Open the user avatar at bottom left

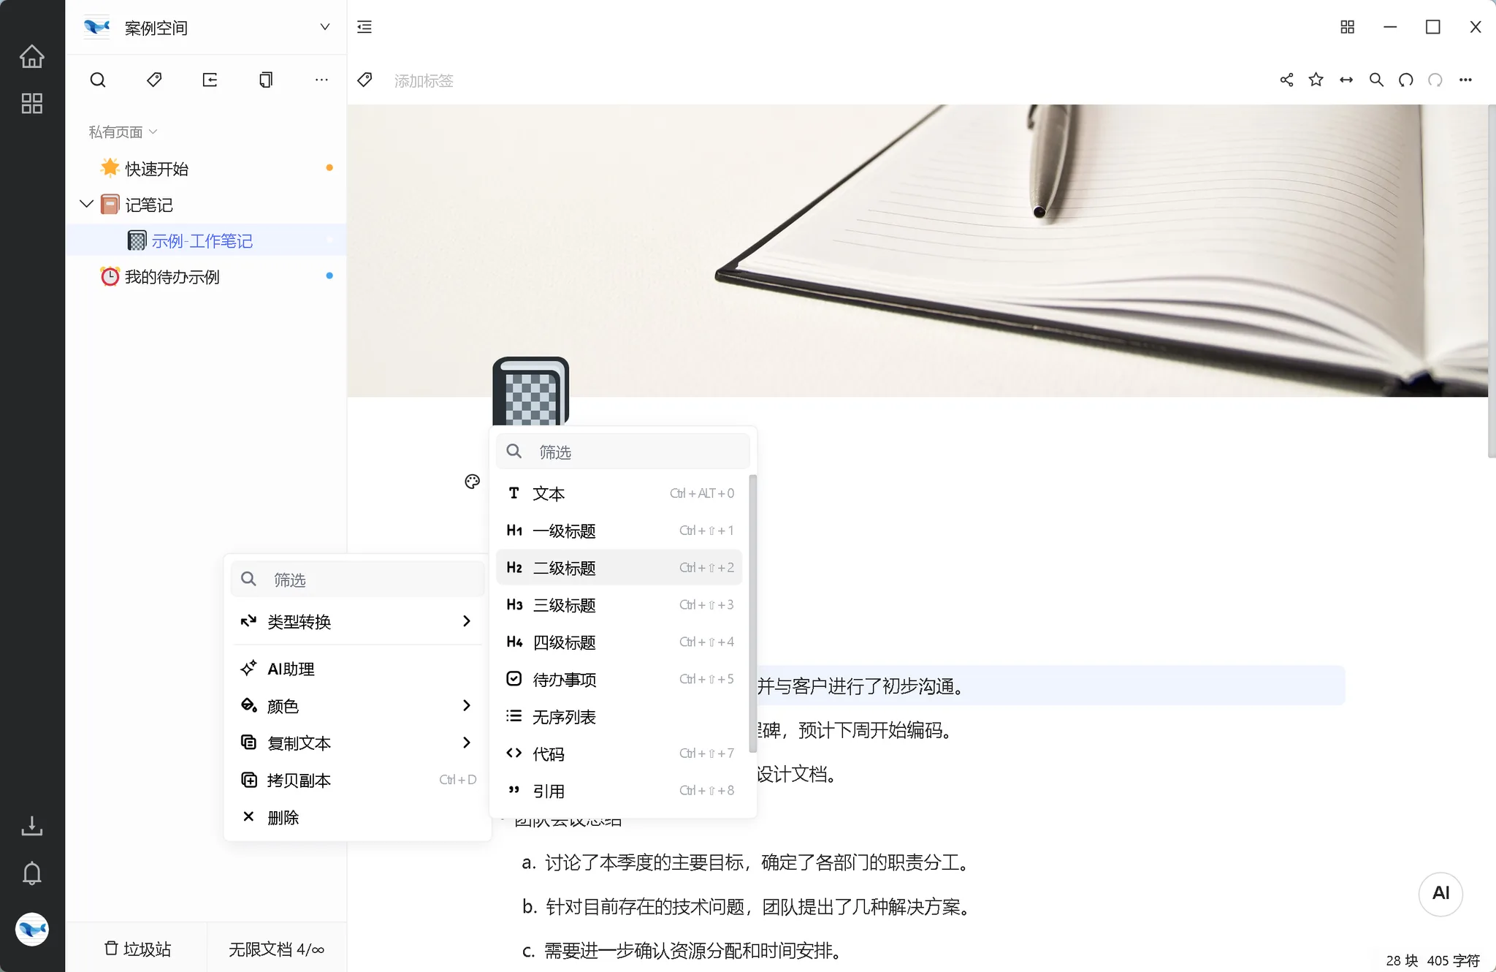pyautogui.click(x=32, y=929)
